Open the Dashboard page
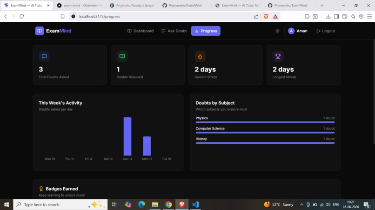 (141, 31)
